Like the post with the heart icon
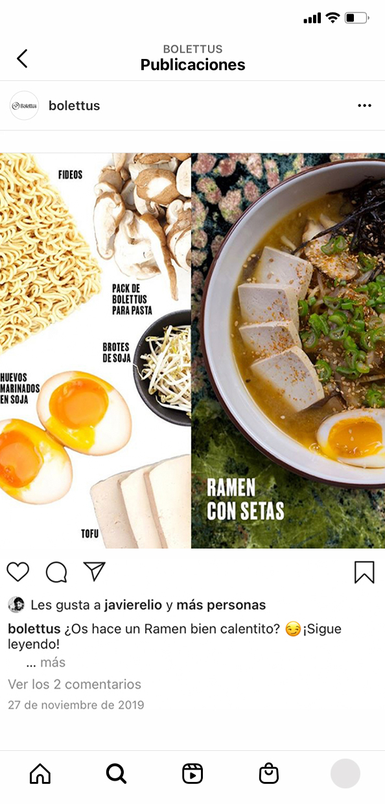385x804 pixels. (18, 572)
